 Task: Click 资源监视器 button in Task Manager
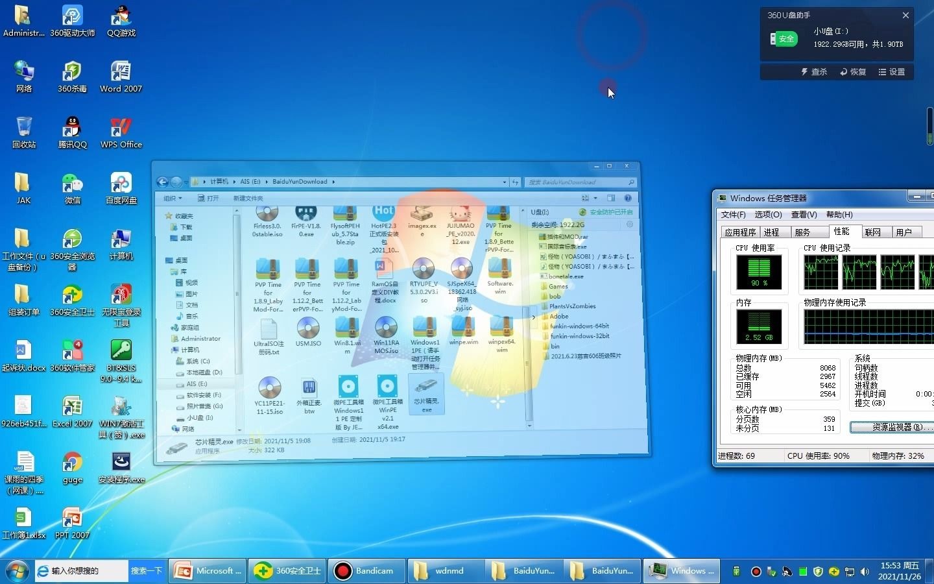[x=892, y=427]
